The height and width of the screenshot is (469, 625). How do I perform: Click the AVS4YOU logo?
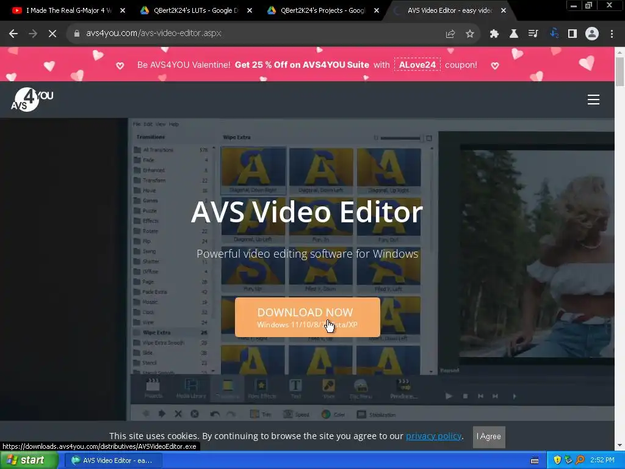[x=32, y=100]
